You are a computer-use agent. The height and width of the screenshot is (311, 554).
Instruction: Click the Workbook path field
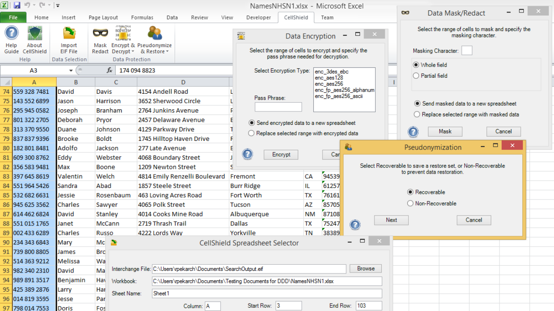click(x=267, y=281)
